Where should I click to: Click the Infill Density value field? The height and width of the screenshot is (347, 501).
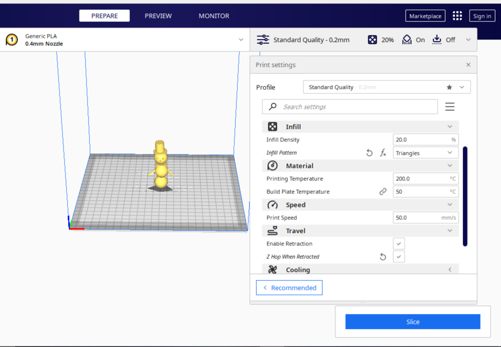point(426,140)
